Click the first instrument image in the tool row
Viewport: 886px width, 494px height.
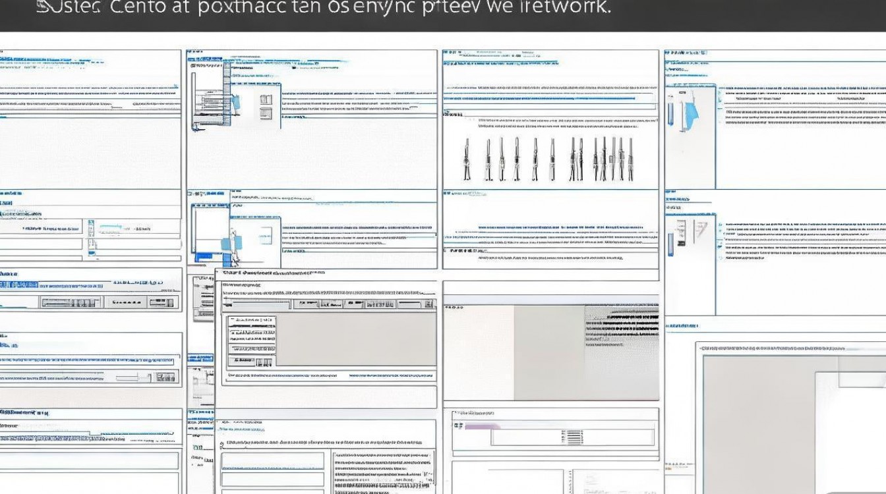click(x=467, y=159)
